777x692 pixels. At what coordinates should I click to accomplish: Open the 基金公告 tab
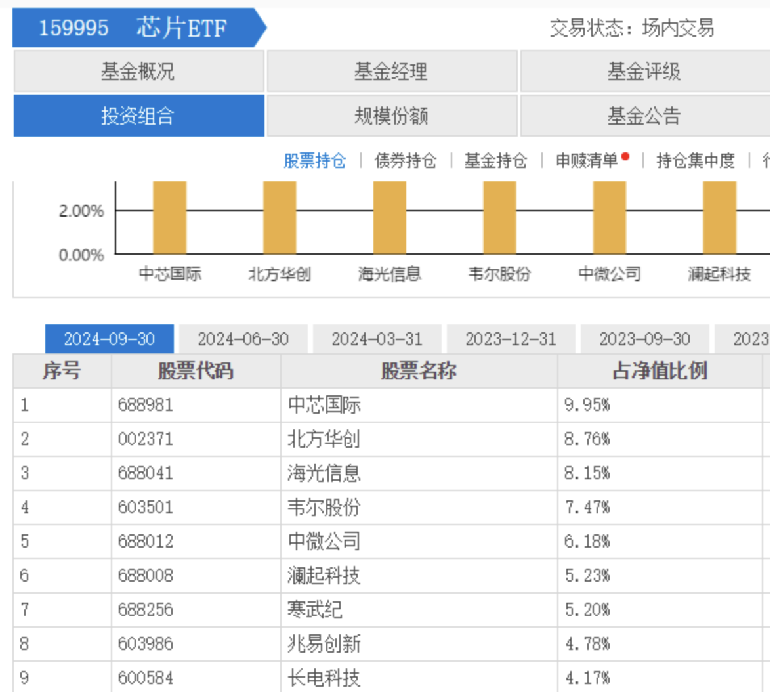pyautogui.click(x=644, y=116)
